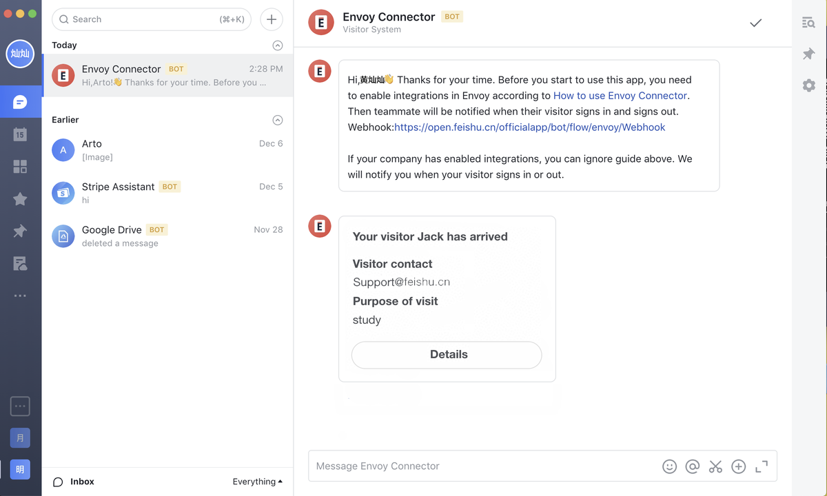The width and height of the screenshot is (827, 496).
Task: Open the Workplace apps grid icon
Action: (20, 167)
